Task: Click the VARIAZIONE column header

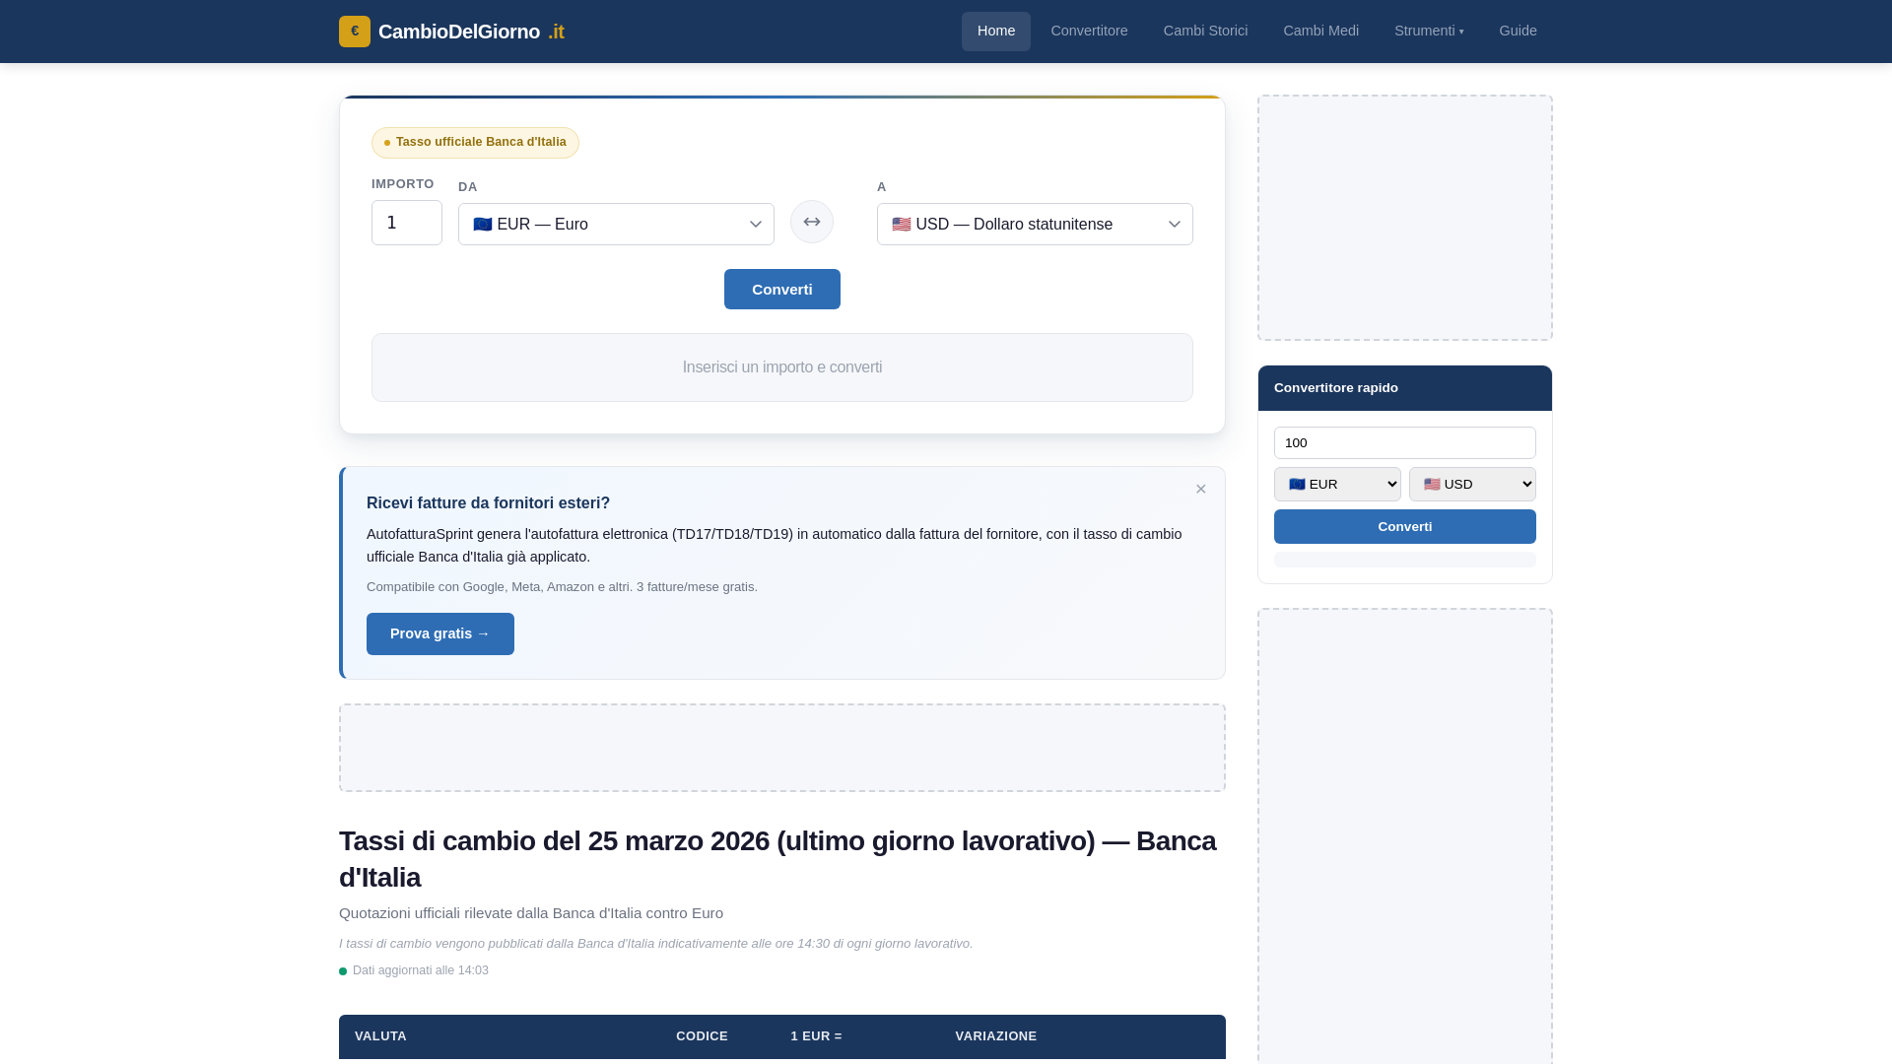Action: 995,1036
